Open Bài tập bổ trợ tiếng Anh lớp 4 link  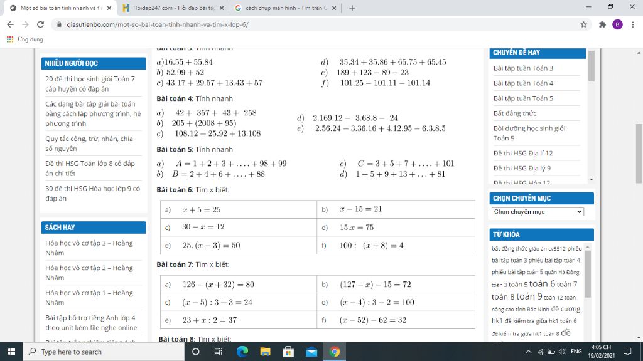click(91, 323)
